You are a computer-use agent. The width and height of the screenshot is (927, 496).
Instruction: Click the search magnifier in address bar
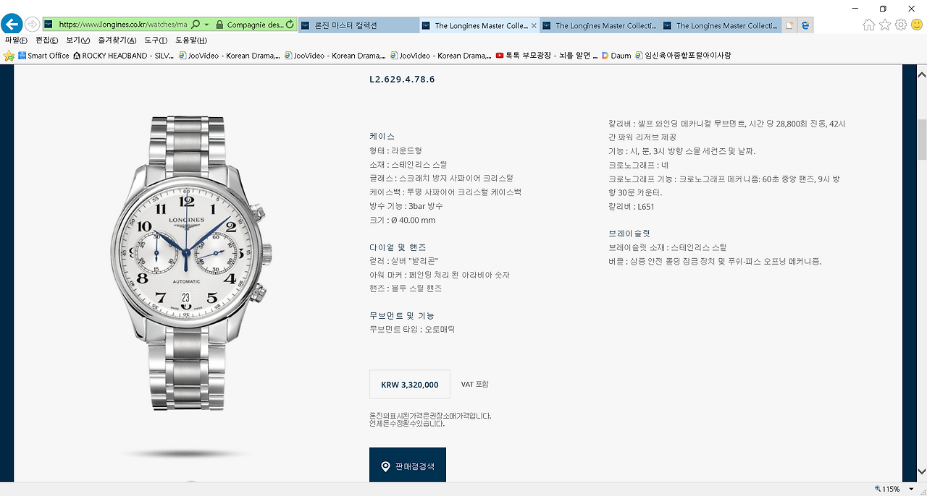196,25
